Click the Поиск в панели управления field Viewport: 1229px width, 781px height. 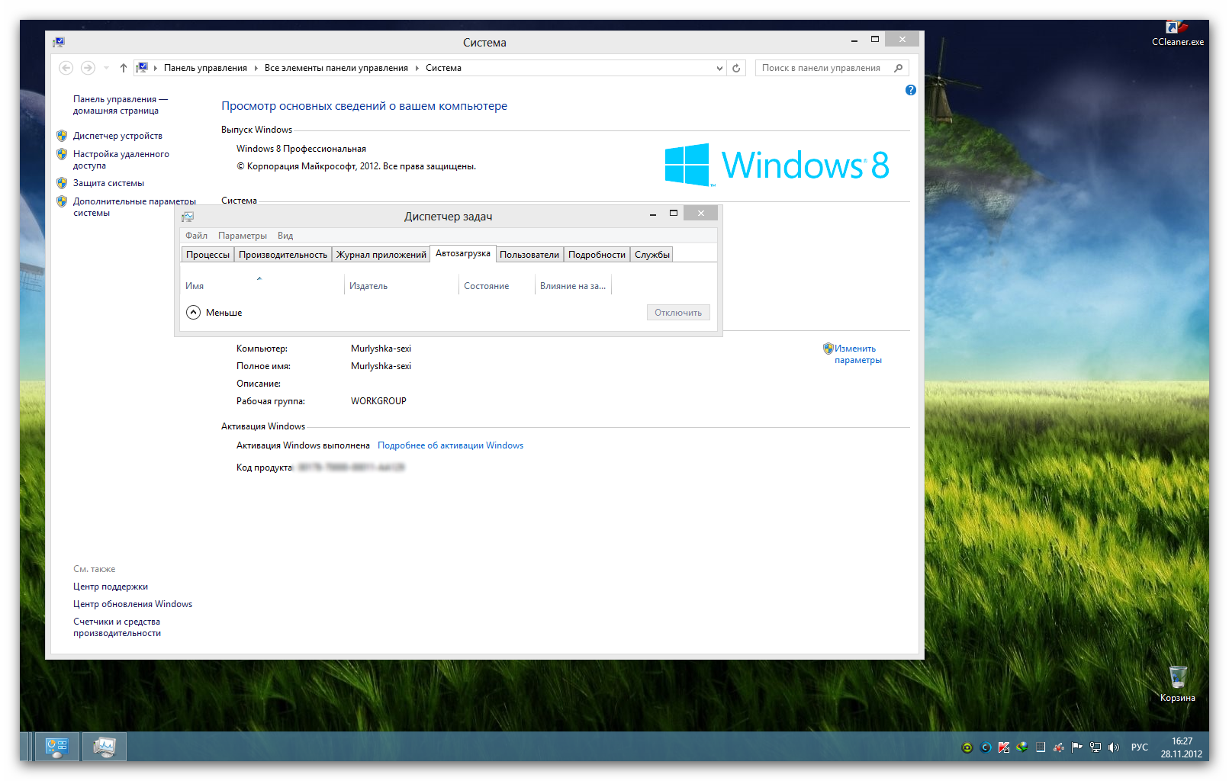tap(824, 68)
